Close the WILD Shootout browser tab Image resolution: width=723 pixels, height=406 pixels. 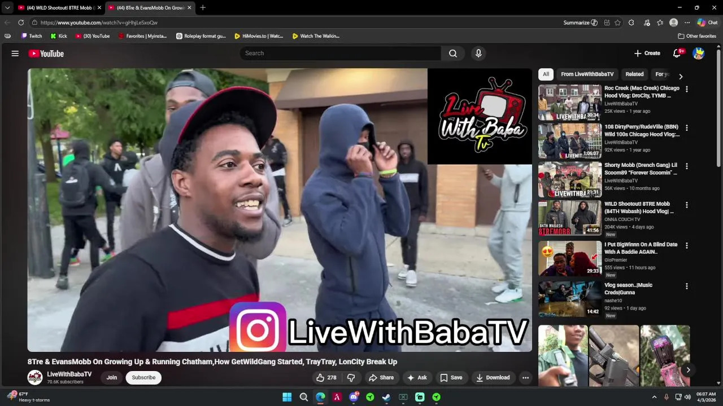coord(99,8)
